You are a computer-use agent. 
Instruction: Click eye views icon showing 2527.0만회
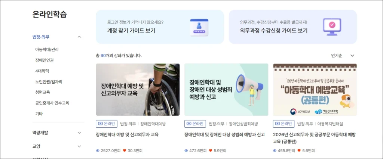98,151
